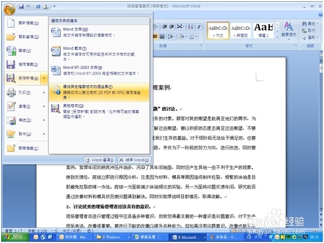
Task: Expand the 發佈 (Publish) menu entry
Action: point(26,134)
